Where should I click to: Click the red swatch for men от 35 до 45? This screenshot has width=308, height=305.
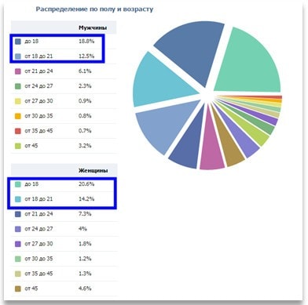[x=18, y=131]
